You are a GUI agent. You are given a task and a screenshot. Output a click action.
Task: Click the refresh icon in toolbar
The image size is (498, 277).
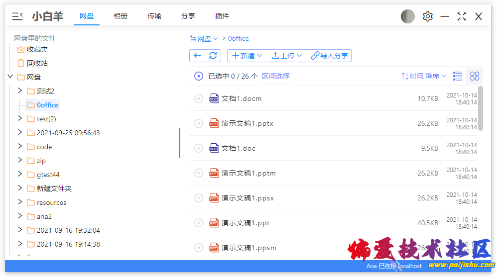point(213,56)
